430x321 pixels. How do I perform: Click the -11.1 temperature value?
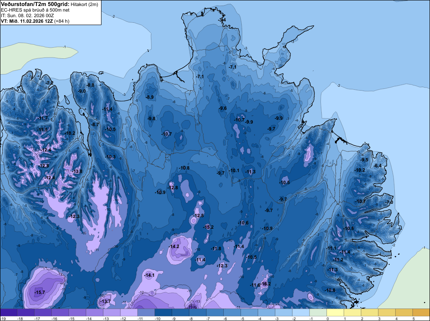(x=332, y=248)
